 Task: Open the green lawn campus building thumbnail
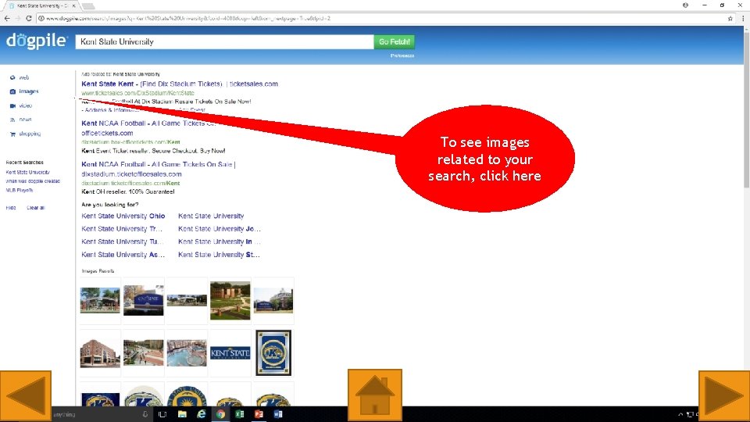pos(230,300)
